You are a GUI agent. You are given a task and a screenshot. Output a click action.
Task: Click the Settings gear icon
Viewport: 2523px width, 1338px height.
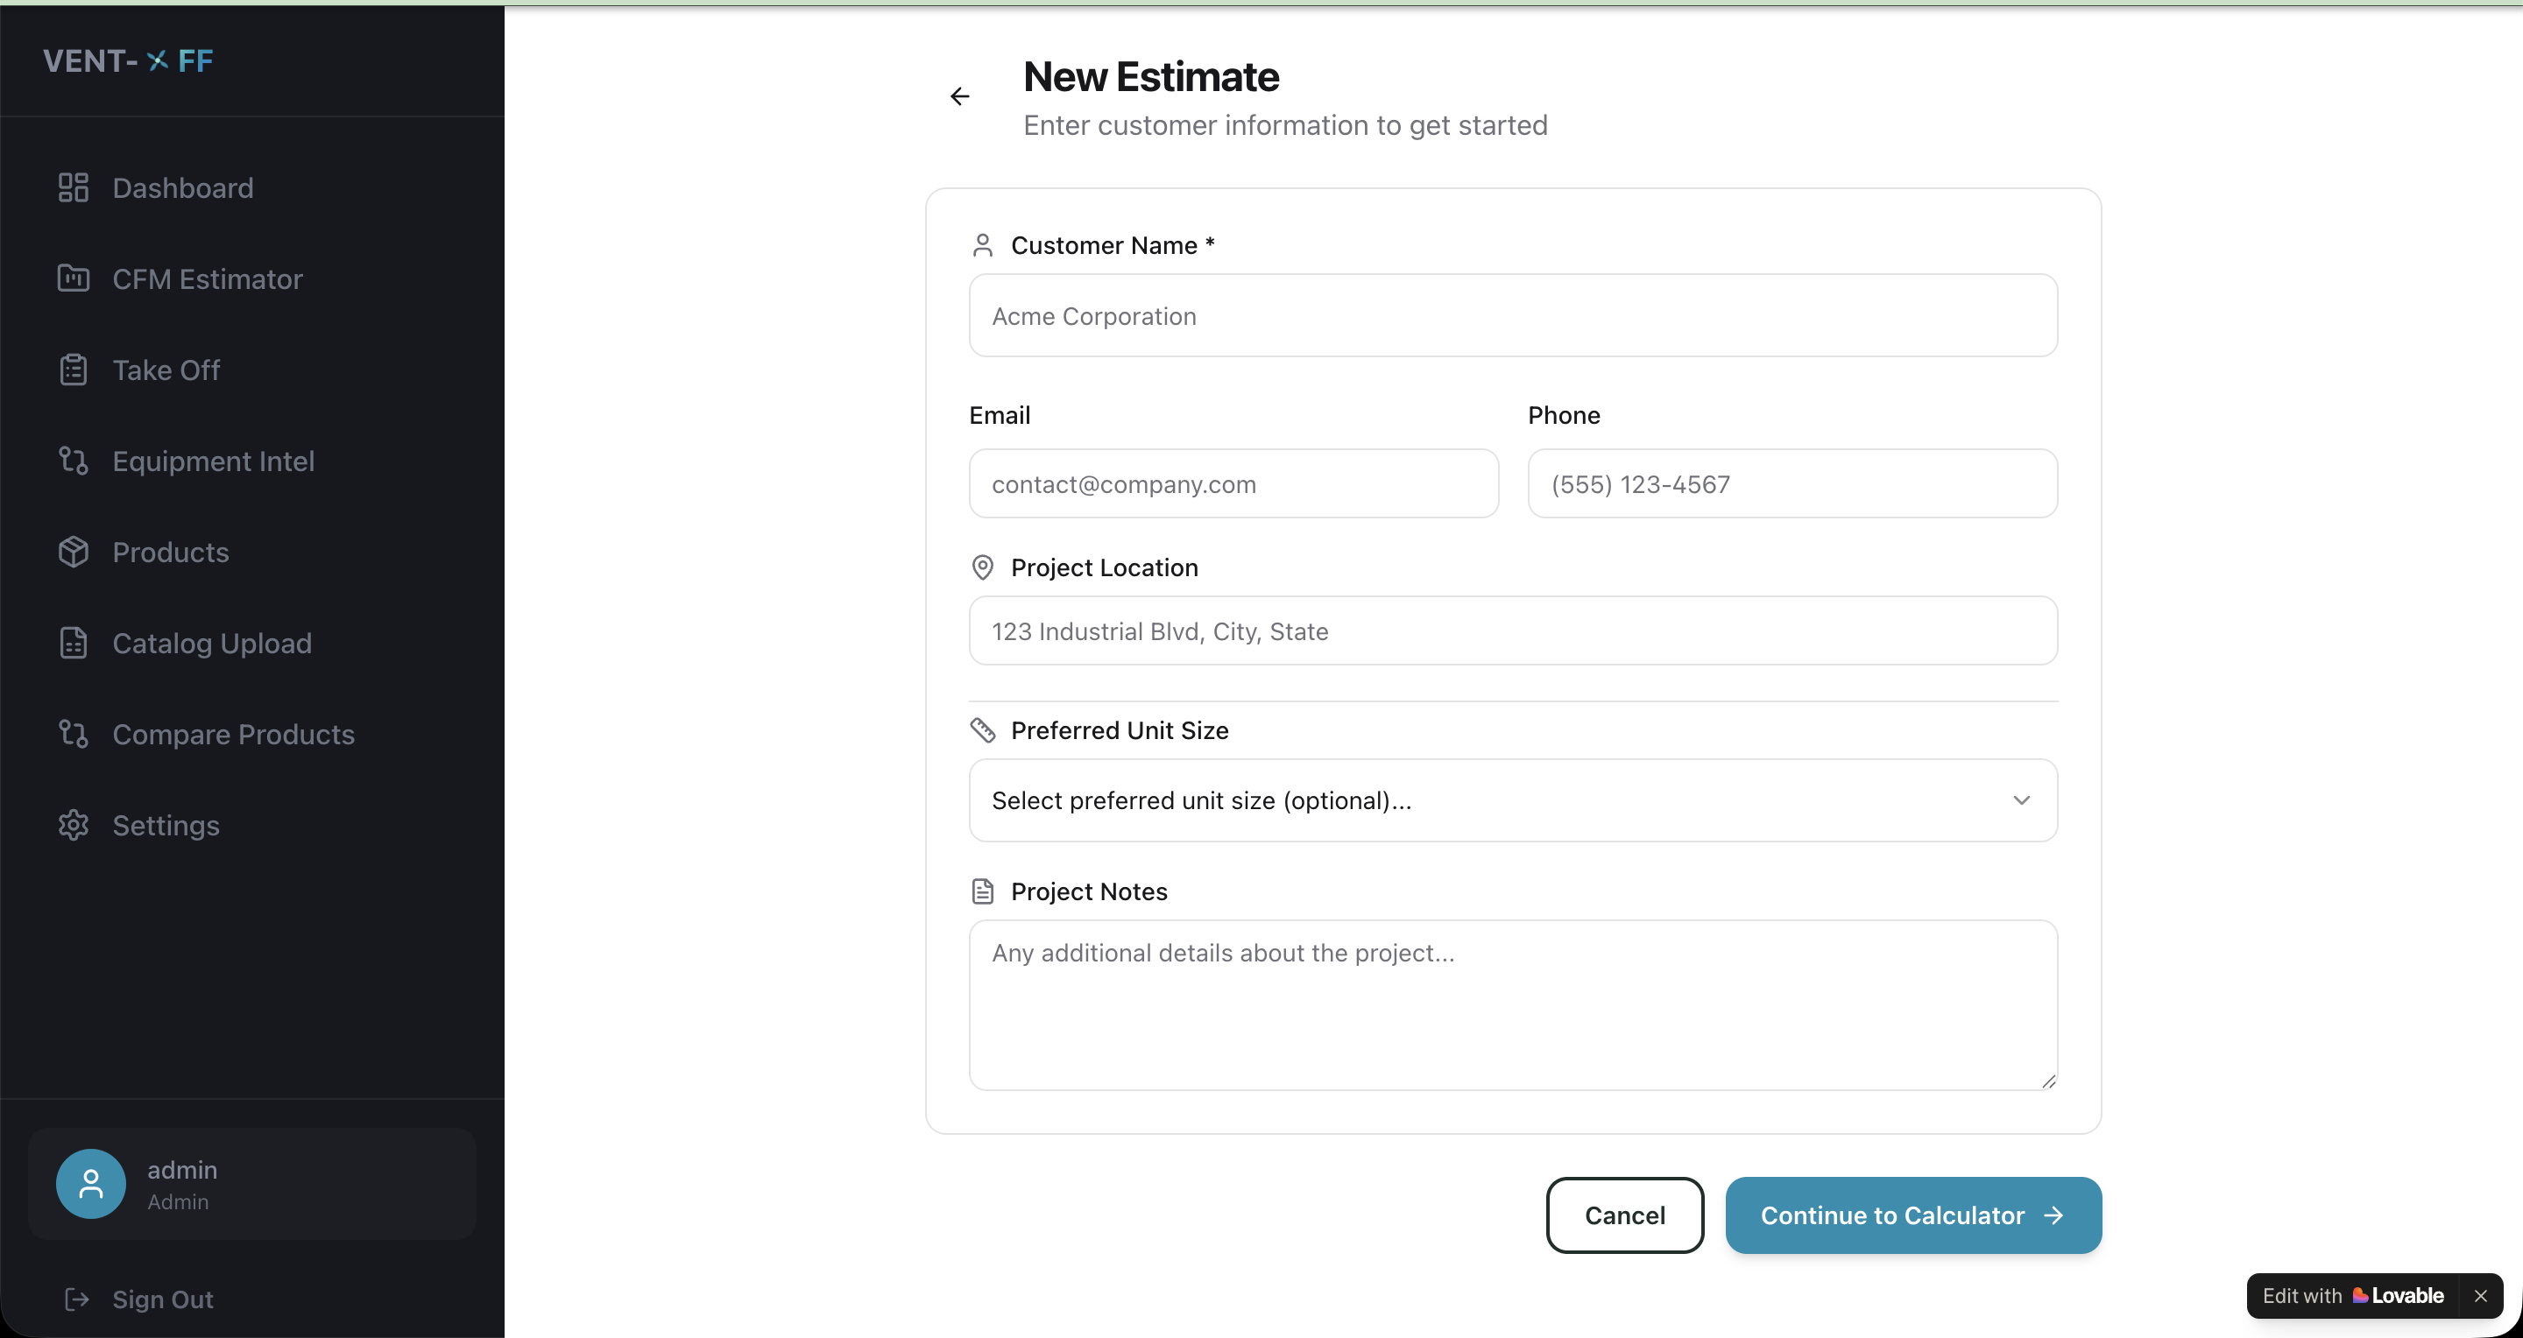pos(74,825)
